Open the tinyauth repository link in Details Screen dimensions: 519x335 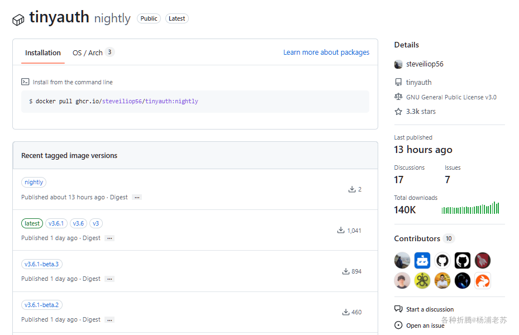point(418,82)
